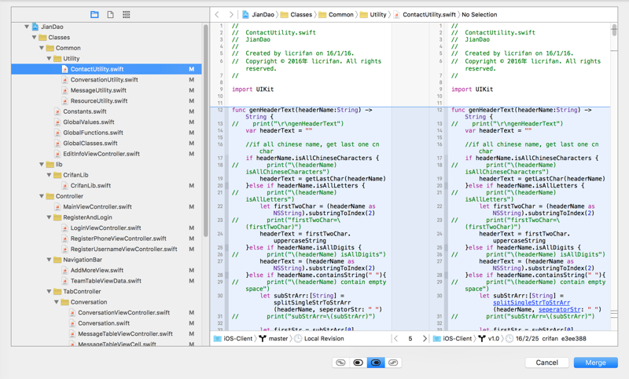Go forward with the right arrow in jump bar
This screenshot has height=379, width=629.
point(230,14)
